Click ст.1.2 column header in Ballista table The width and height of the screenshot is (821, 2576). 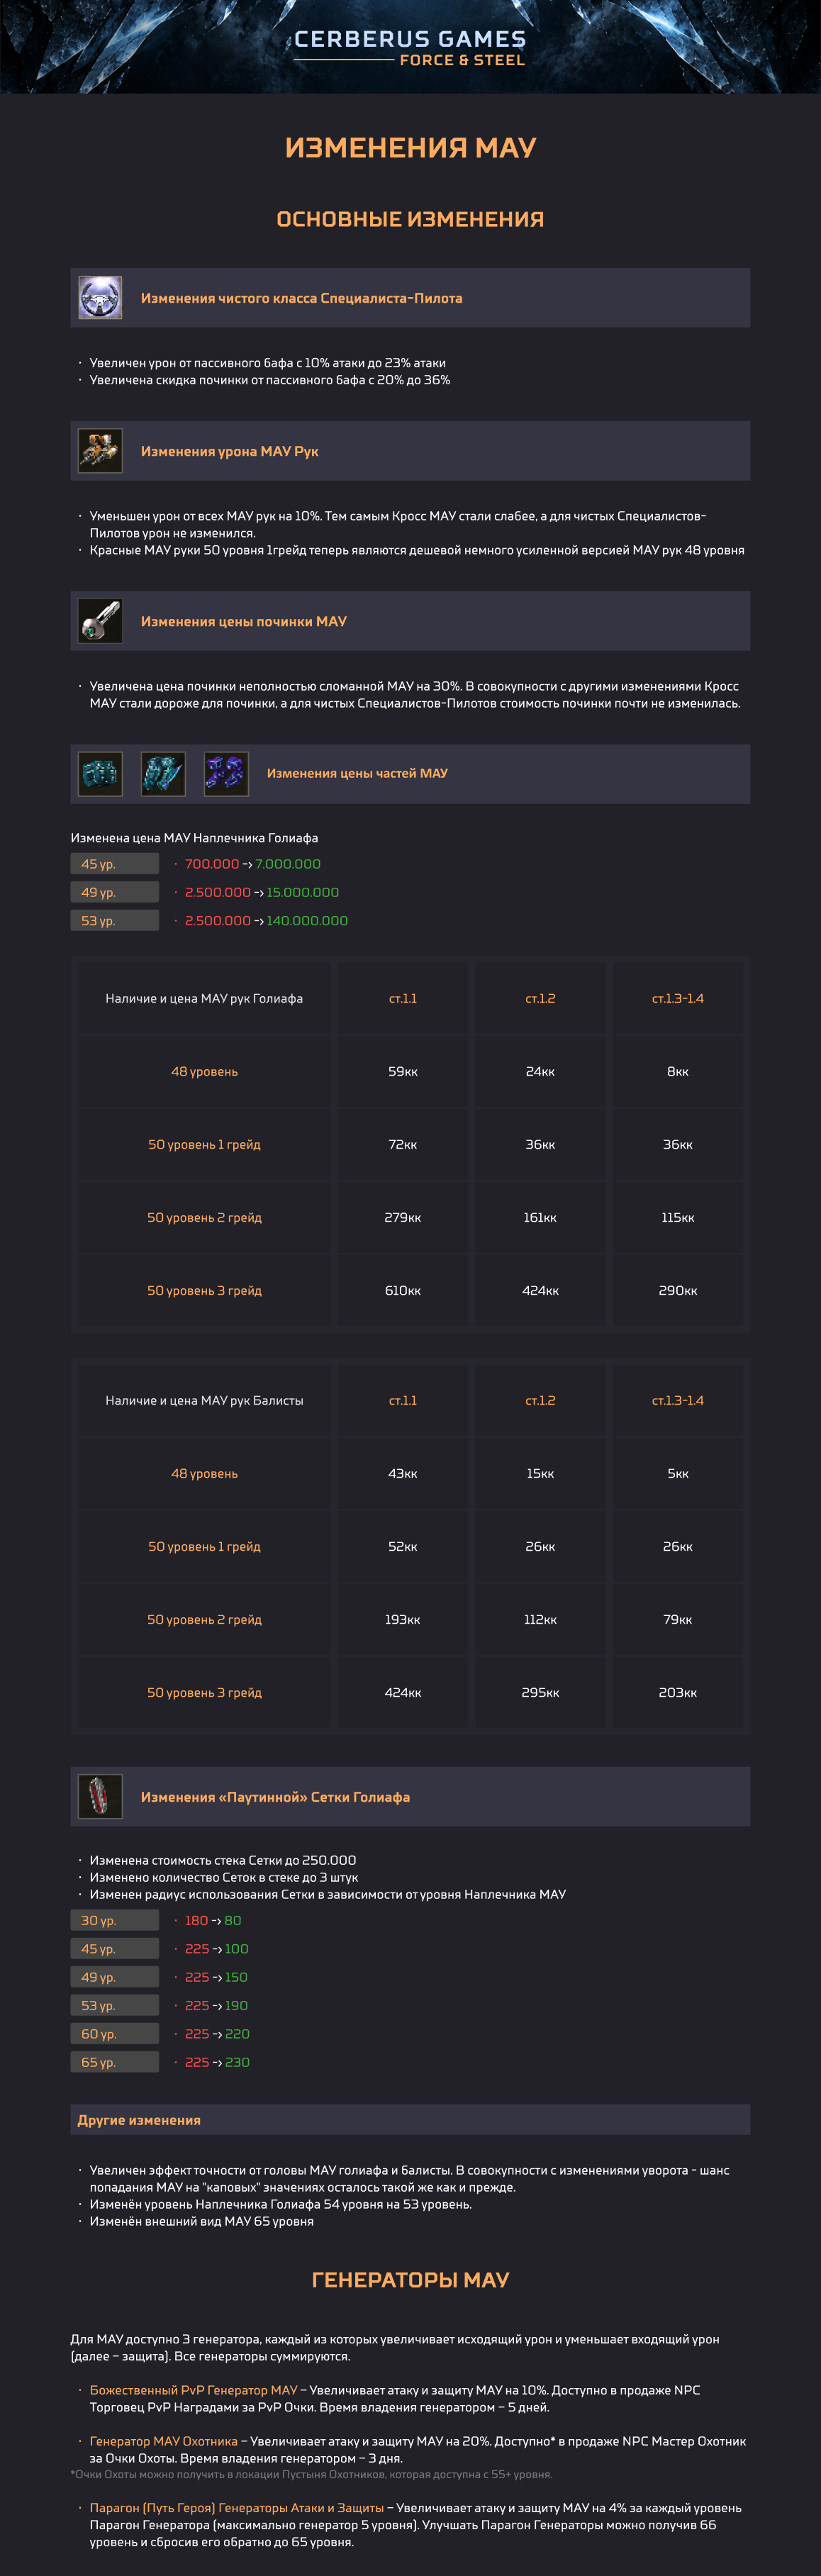point(540,1400)
